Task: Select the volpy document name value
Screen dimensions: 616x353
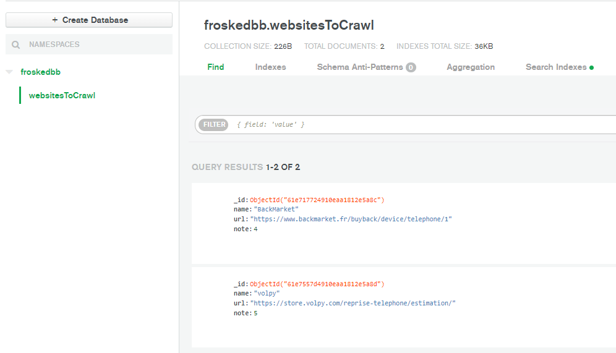Action: (267, 293)
